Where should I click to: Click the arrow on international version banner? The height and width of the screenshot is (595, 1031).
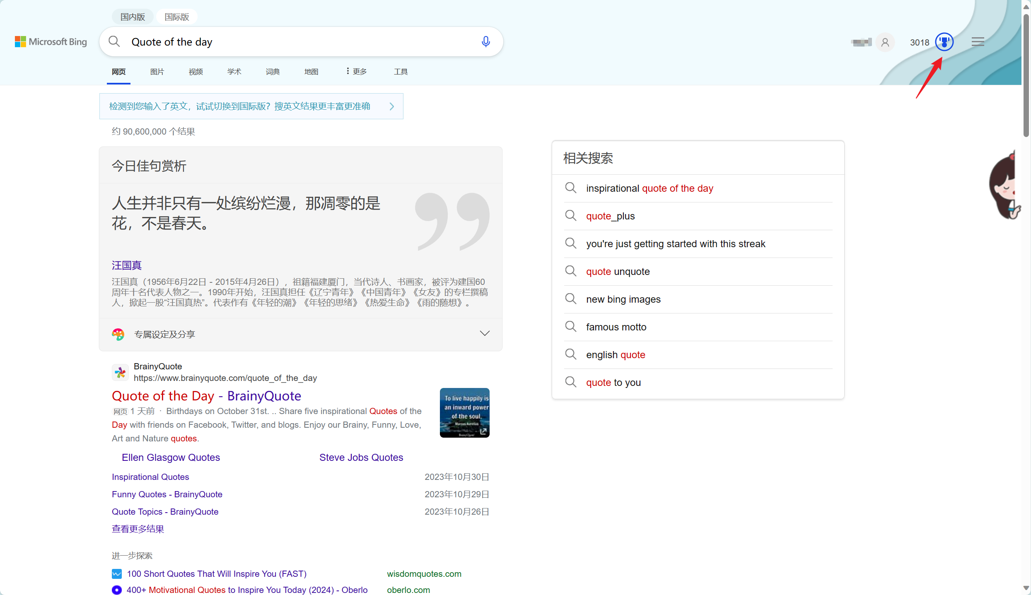[391, 106]
